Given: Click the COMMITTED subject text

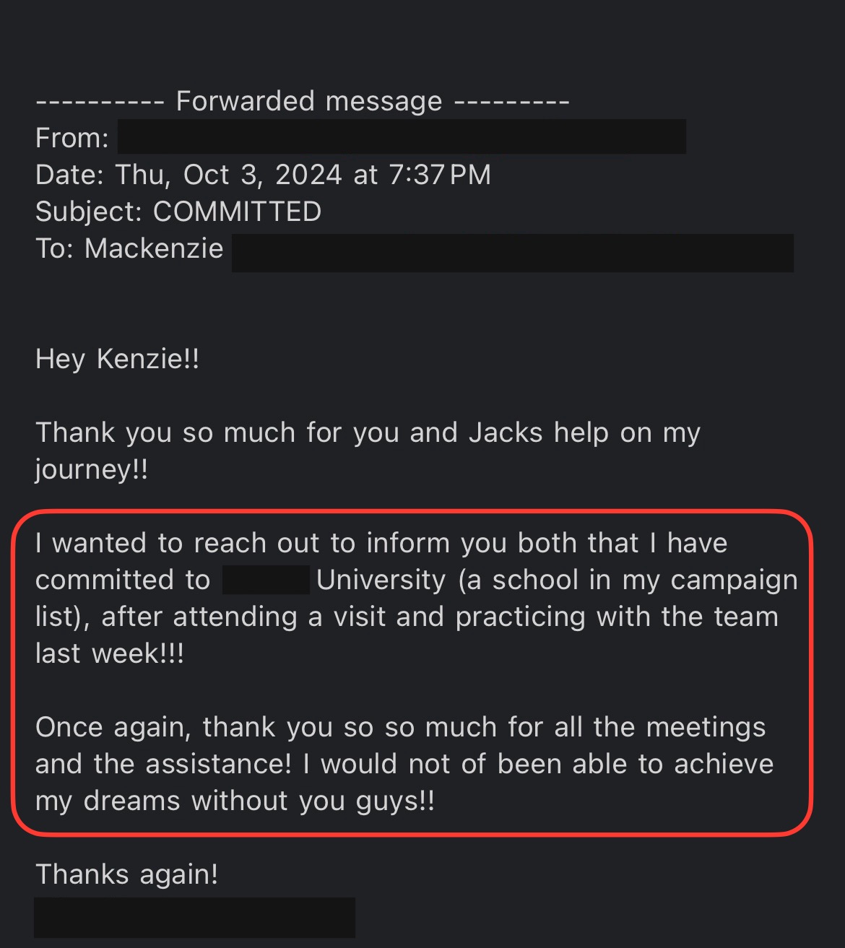Looking at the screenshot, I should pyautogui.click(x=238, y=212).
